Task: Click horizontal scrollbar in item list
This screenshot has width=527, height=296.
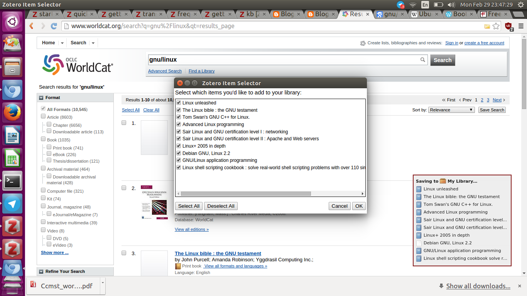Action: click(246, 194)
